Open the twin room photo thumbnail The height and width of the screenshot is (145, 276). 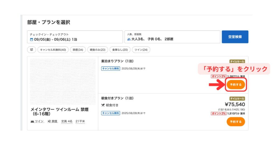coord(63,82)
